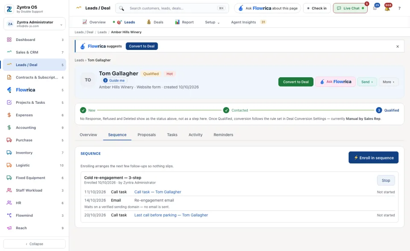
Task: Click the Qualified step 3 marker
Action: pyautogui.click(x=379, y=110)
